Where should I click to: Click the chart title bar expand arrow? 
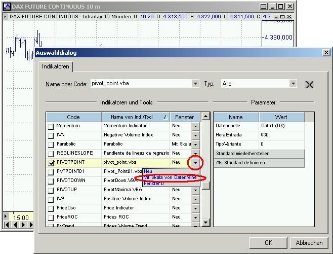(x=5, y=17)
